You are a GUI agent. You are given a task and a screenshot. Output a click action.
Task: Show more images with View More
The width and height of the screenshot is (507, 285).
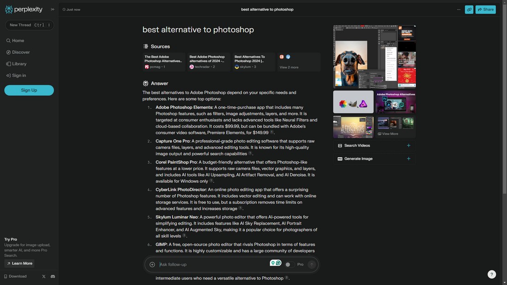[x=395, y=128]
